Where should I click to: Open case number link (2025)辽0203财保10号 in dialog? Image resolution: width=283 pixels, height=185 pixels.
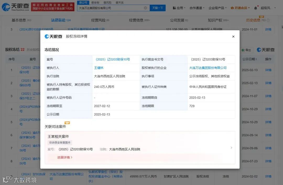tap(113, 59)
